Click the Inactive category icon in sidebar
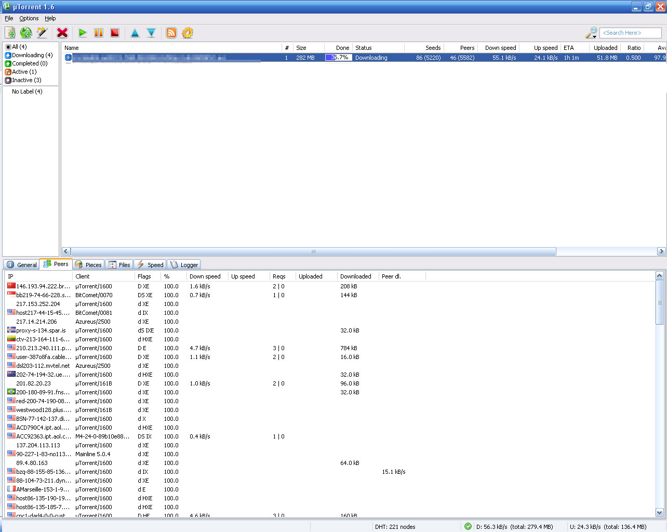667x532 pixels. pos(8,80)
